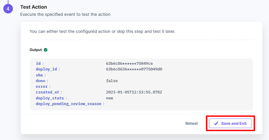Select the deploy_state value new

pyautogui.click(x=109, y=98)
